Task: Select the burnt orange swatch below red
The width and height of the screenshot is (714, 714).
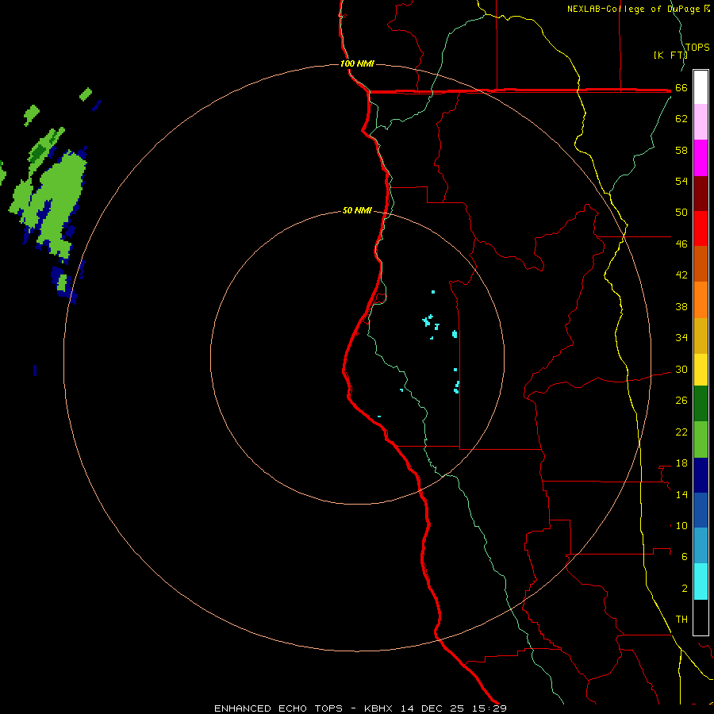Action: pyautogui.click(x=701, y=263)
